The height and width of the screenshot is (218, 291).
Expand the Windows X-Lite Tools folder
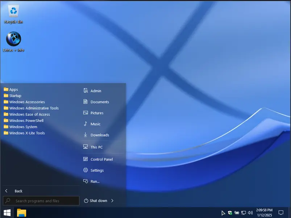click(24, 133)
